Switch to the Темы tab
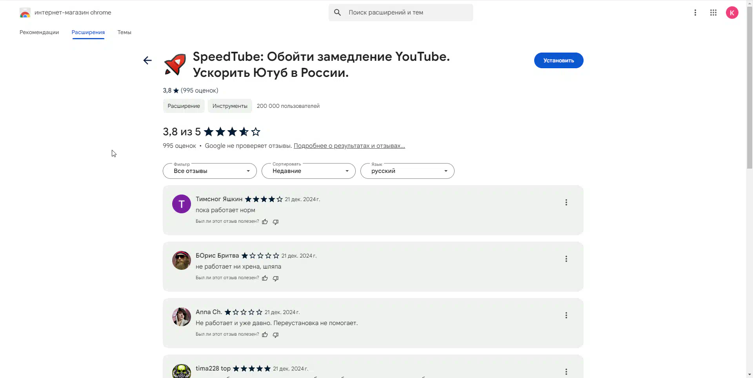Screen dimensions: 753x378 [x=124, y=32]
